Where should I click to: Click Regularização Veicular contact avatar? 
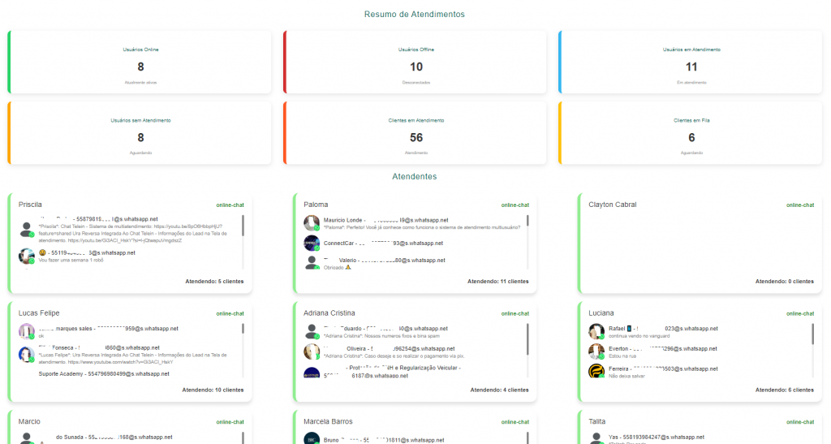pos(312,373)
